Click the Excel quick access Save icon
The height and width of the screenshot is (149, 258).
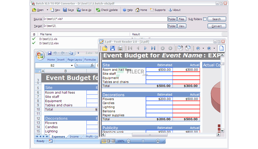tap(49, 53)
